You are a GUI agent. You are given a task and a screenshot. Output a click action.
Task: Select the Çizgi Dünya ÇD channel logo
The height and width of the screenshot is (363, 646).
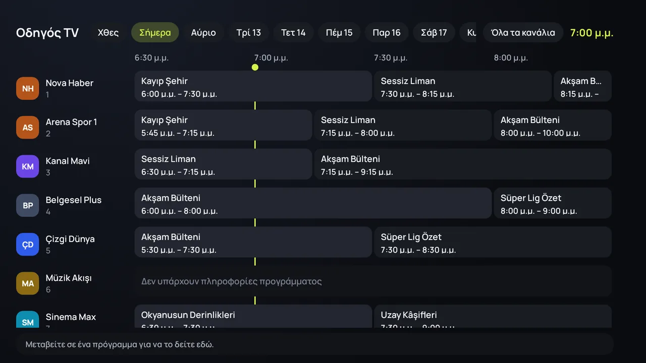28,245
